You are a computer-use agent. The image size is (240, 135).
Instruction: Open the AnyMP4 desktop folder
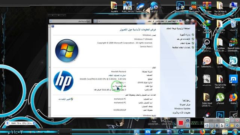click(x=114, y=7)
